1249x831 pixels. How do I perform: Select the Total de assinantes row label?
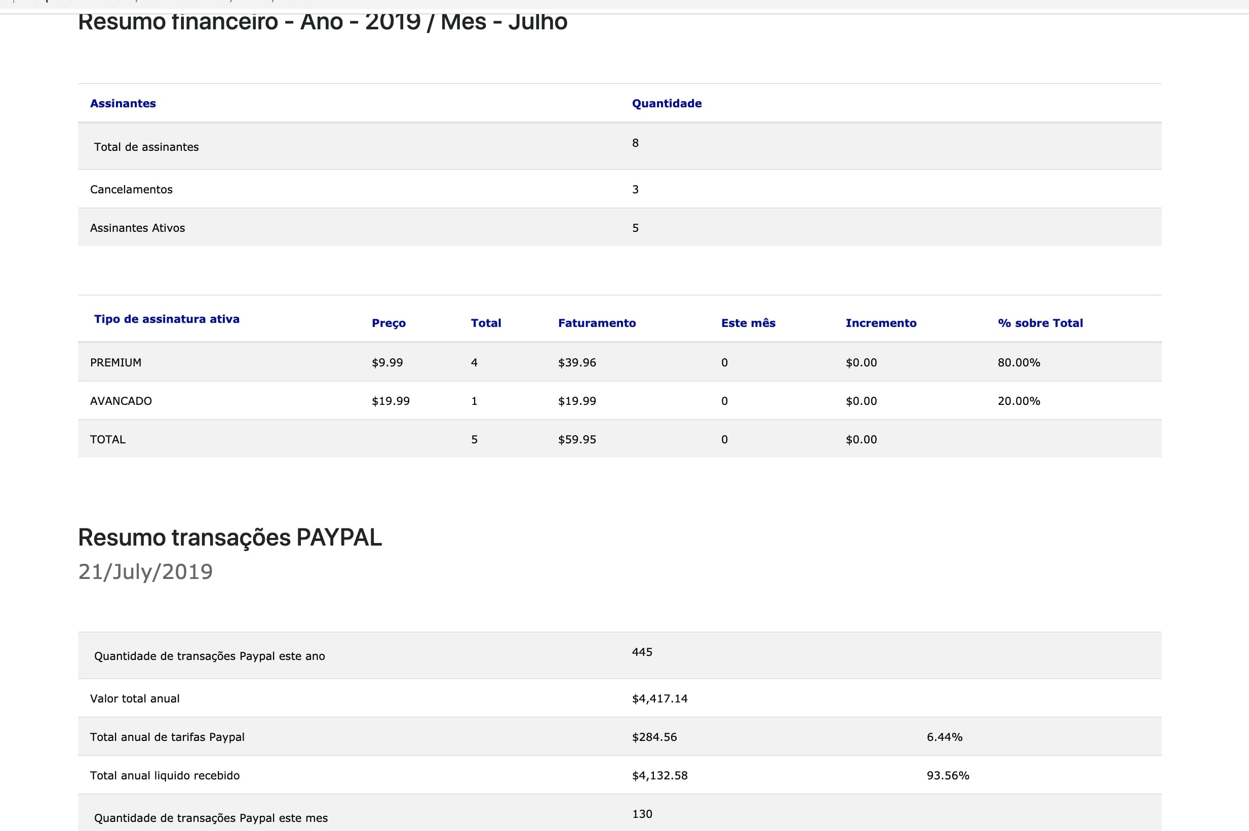click(146, 147)
